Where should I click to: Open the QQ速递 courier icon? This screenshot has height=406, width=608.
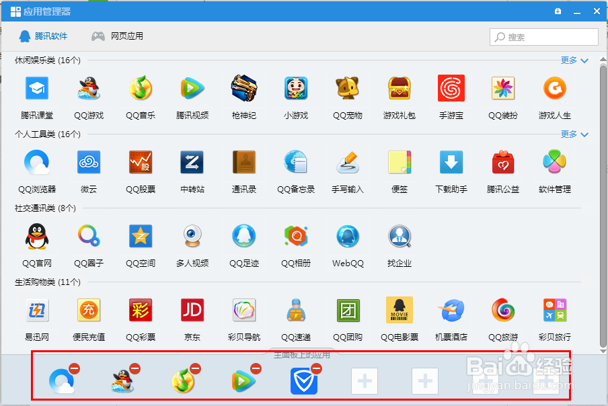[x=296, y=310]
